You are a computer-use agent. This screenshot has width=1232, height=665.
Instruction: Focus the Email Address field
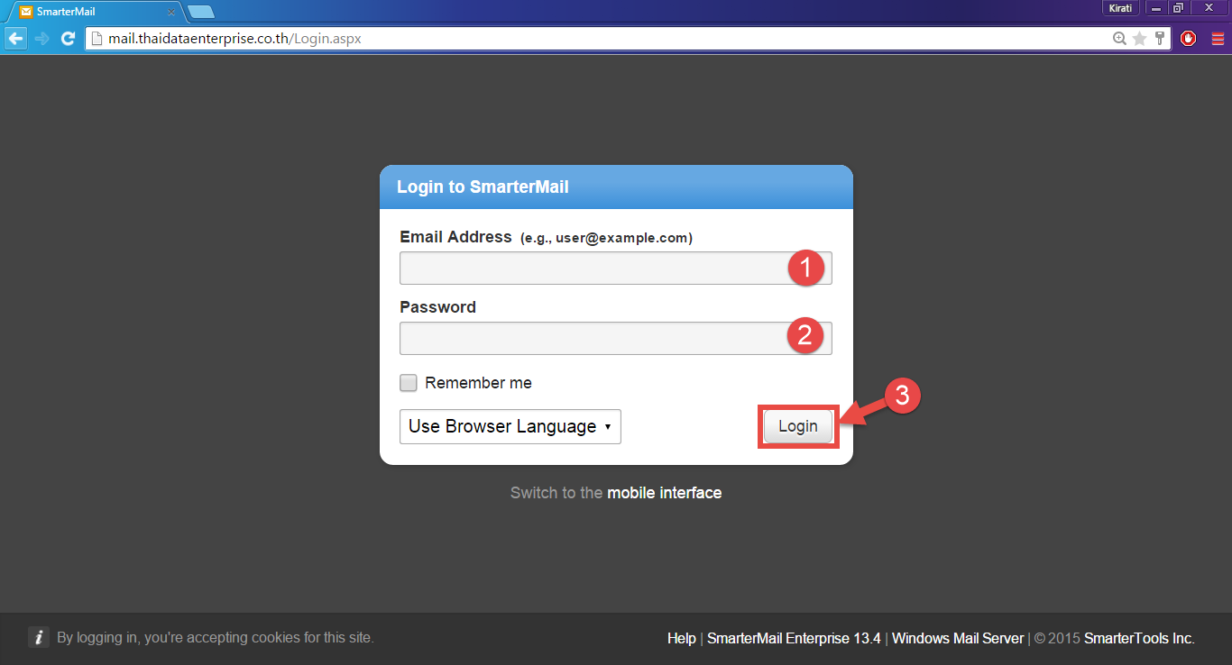[615, 269]
